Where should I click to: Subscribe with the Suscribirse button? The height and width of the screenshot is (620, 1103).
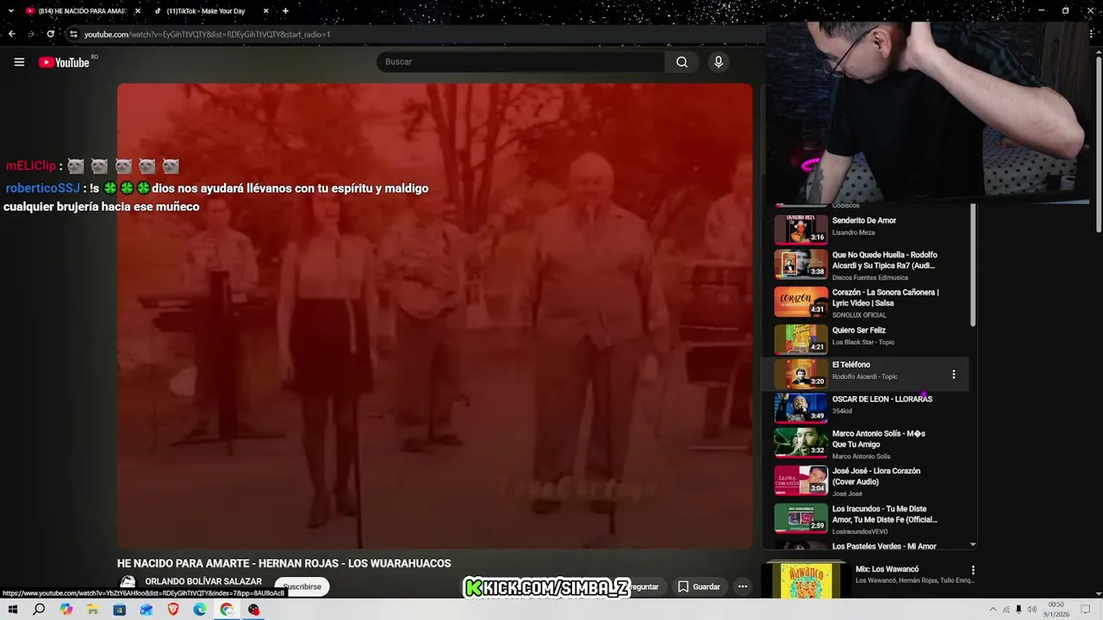302,586
